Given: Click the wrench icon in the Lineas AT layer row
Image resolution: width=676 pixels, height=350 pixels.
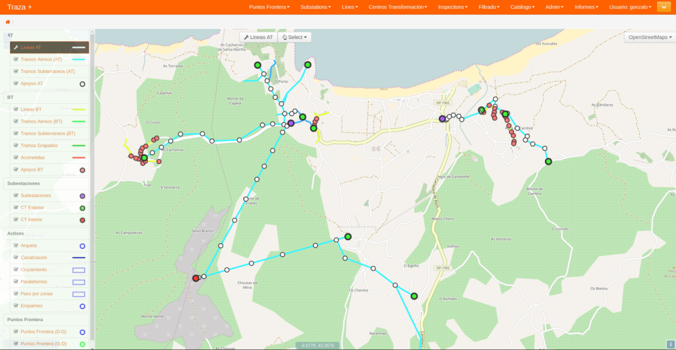Looking at the screenshot, I should (16, 47).
